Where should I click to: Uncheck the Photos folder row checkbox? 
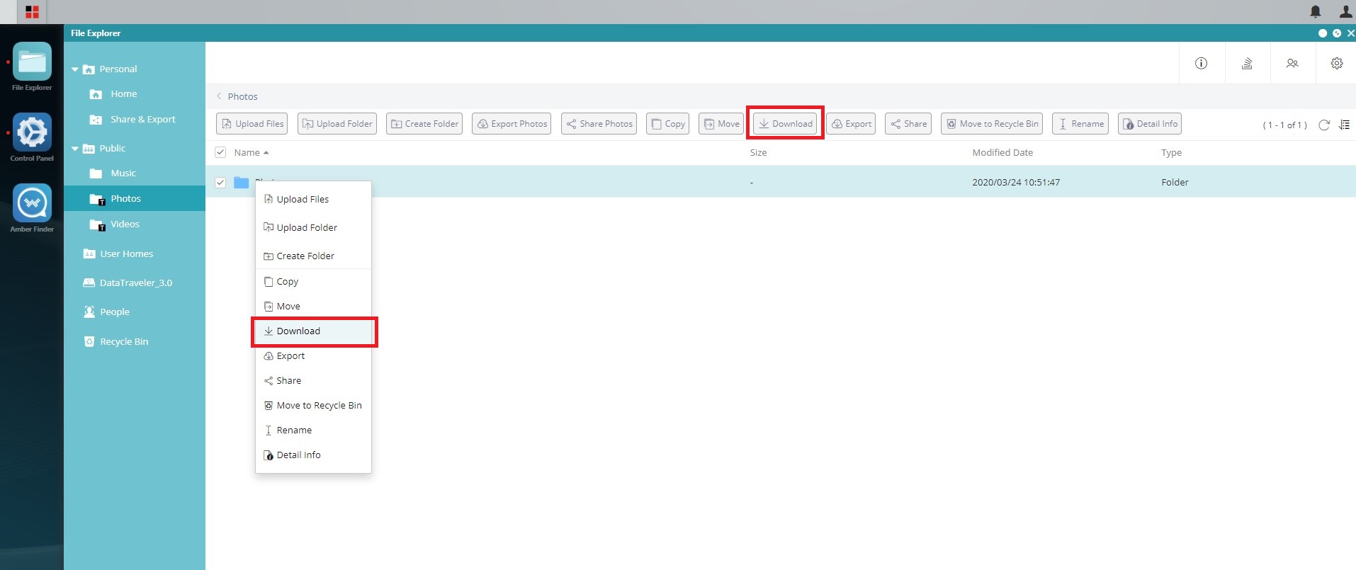click(x=220, y=182)
